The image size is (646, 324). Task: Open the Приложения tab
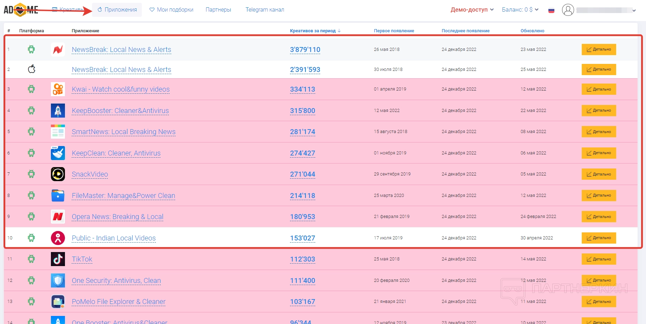click(117, 10)
